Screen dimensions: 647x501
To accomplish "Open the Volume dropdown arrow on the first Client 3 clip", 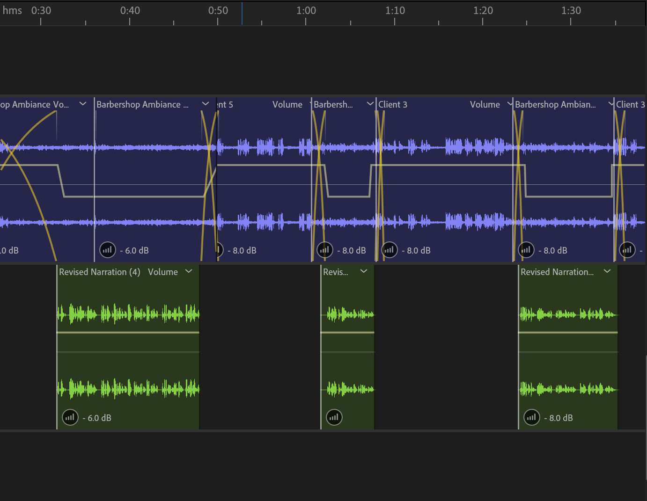I will tap(510, 104).
